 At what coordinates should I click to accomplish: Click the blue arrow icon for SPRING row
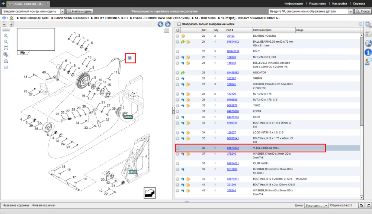click(x=183, y=79)
